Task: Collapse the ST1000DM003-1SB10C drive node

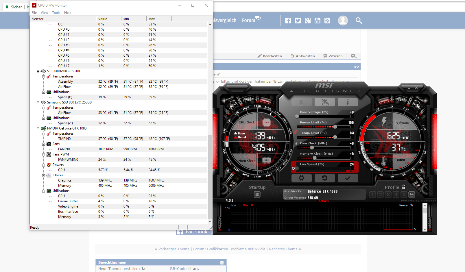Action: point(38,71)
